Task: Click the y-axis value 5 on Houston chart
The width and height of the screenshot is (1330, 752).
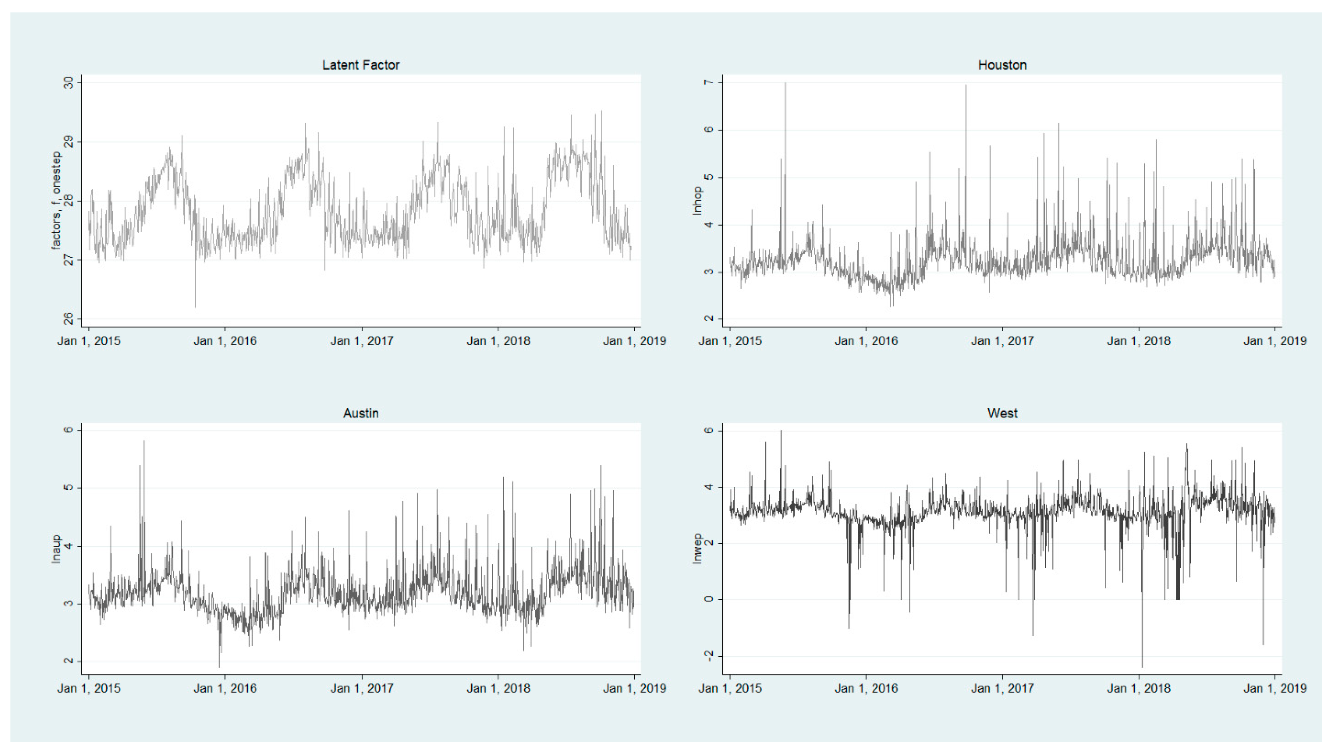Action: coord(709,177)
